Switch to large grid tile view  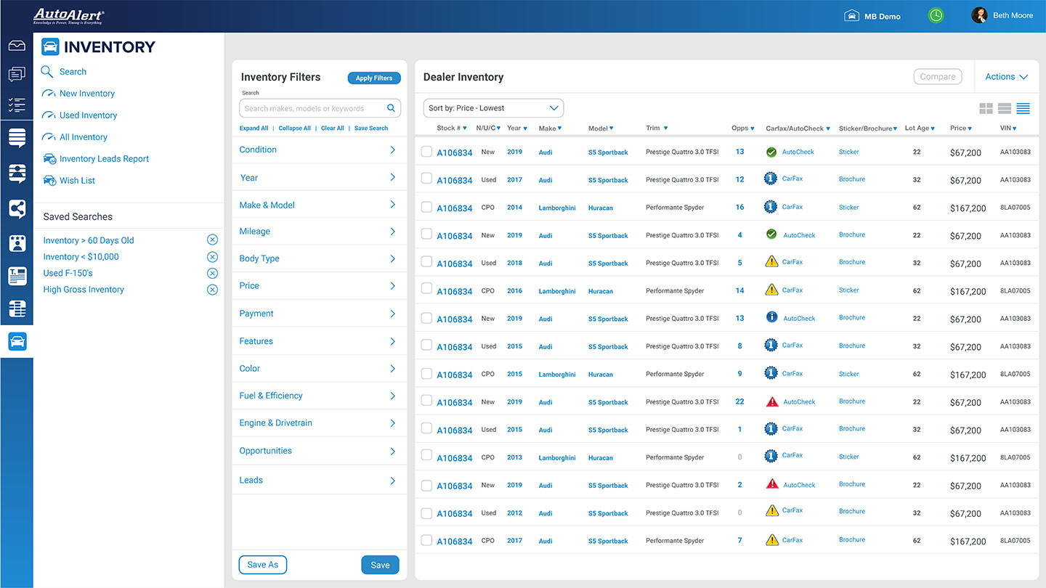point(986,109)
